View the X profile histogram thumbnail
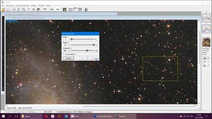The width and height of the screenshot is (212, 119). coord(206,18)
